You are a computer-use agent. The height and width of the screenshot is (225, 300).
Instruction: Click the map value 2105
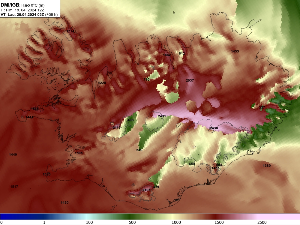[146, 190]
